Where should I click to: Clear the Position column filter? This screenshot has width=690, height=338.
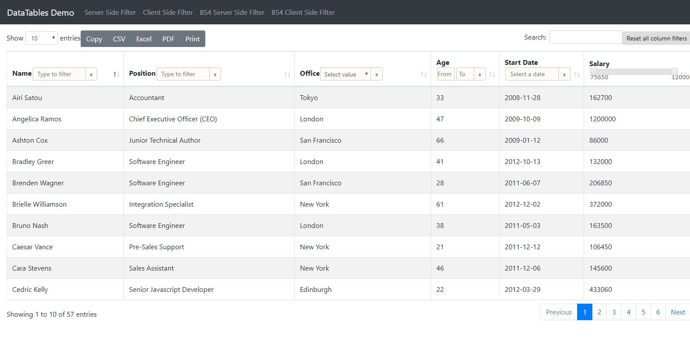[215, 74]
